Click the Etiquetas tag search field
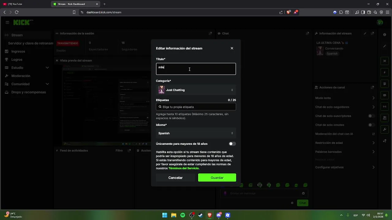Viewport: 392px width, 220px height. tap(196, 107)
